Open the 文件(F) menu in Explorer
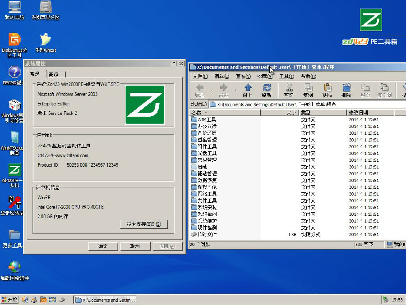This screenshot has height=305, width=406. coord(200,76)
